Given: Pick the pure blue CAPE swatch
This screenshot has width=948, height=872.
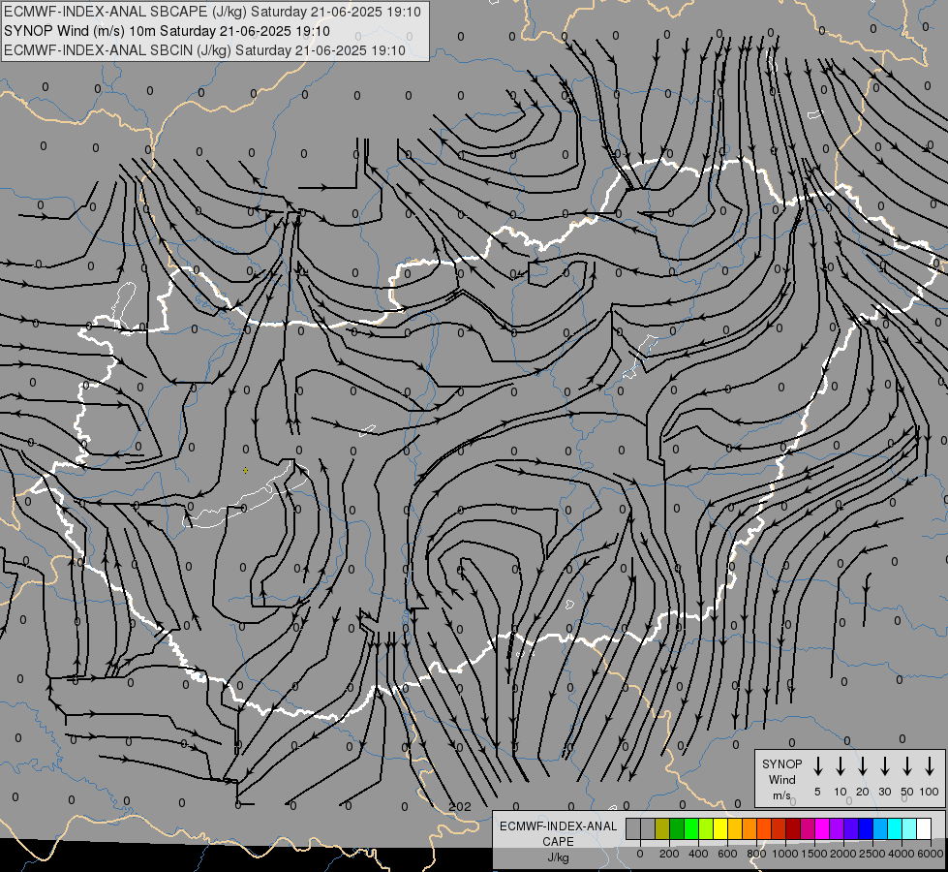Looking at the screenshot, I should [867, 829].
